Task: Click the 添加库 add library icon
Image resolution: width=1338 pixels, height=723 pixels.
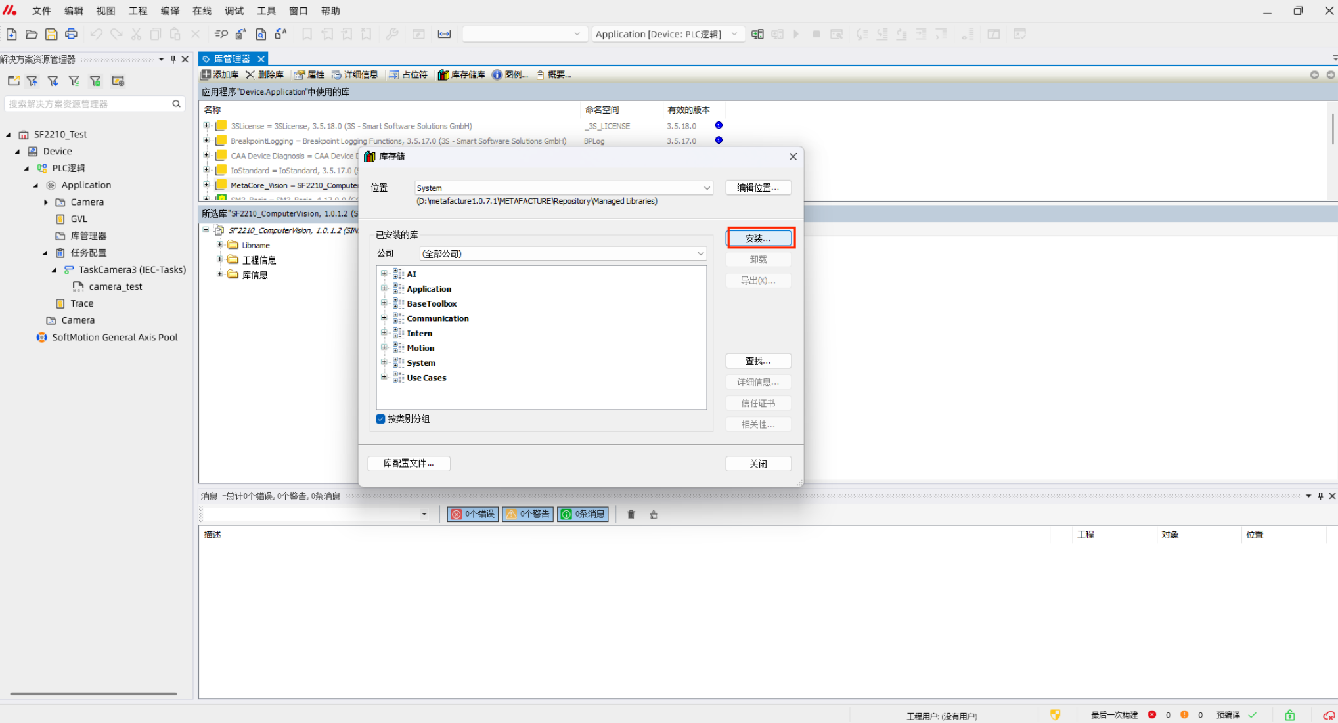Action: coord(206,75)
